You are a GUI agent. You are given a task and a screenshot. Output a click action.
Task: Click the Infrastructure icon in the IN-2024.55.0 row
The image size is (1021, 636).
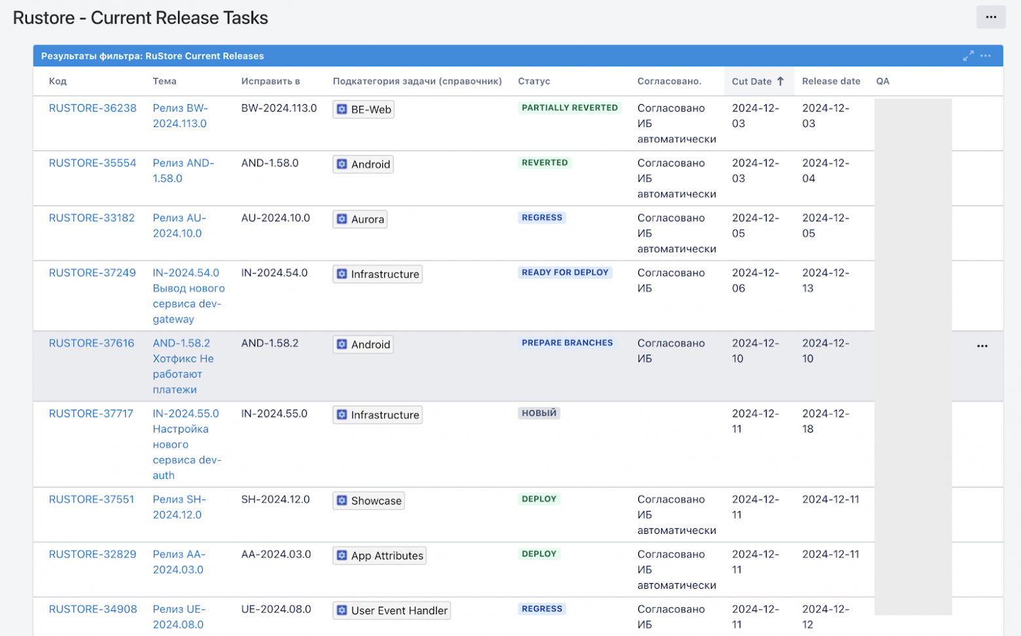click(x=342, y=415)
